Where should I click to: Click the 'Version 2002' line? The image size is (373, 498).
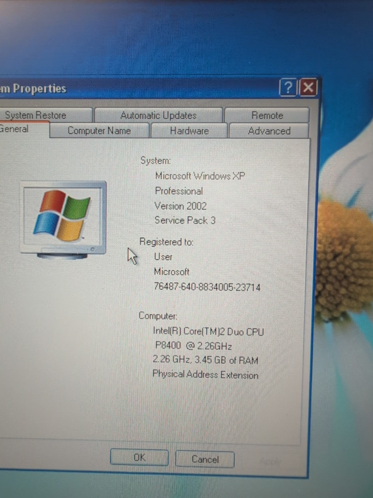pos(181,206)
